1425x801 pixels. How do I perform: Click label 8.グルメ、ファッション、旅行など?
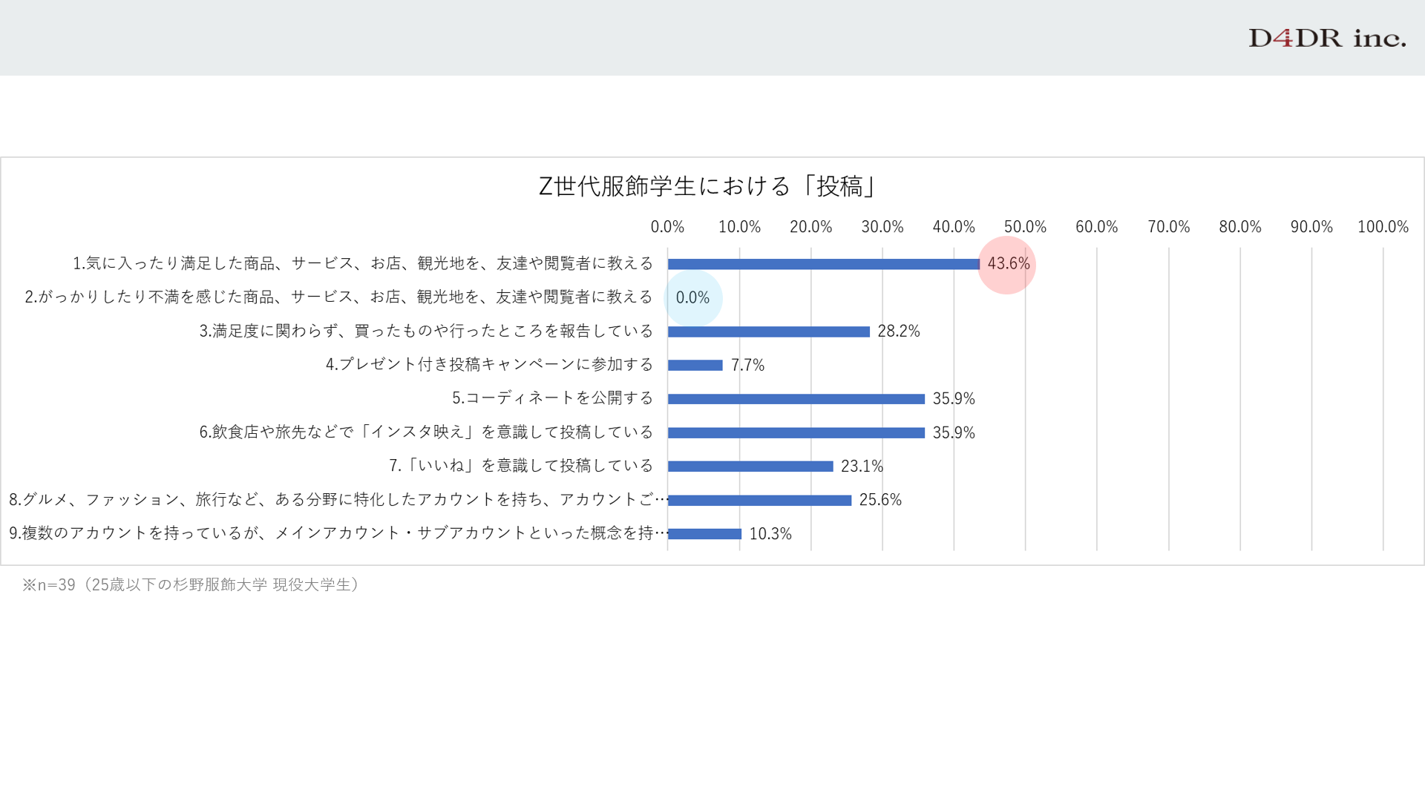[338, 500]
